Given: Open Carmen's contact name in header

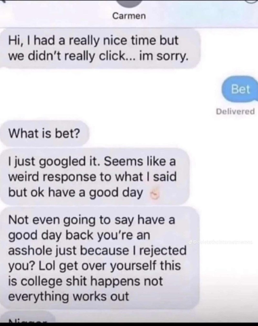Looking at the screenshot, I should tap(129, 16).
